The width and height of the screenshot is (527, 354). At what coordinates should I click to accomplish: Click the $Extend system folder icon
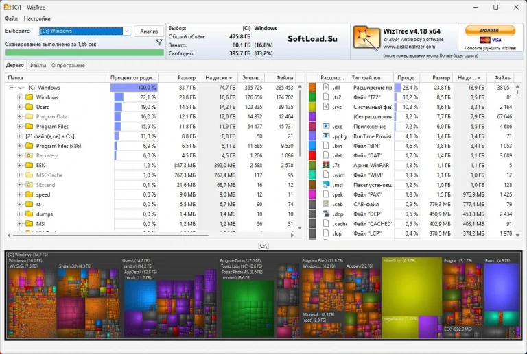click(30, 185)
